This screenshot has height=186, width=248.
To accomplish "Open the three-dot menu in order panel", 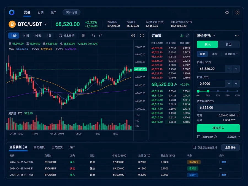I will point(237,36).
